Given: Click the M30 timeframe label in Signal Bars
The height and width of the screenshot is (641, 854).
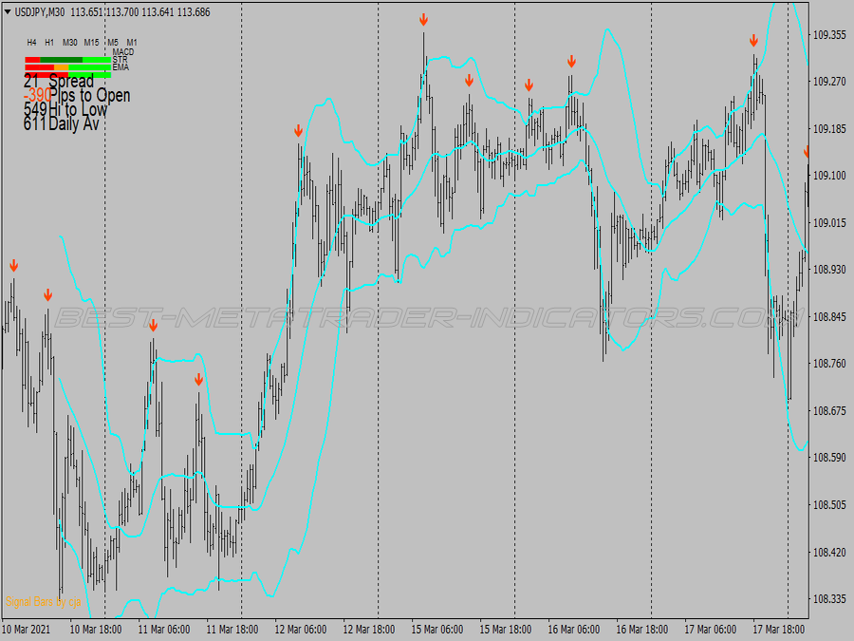Looking at the screenshot, I should 69,43.
